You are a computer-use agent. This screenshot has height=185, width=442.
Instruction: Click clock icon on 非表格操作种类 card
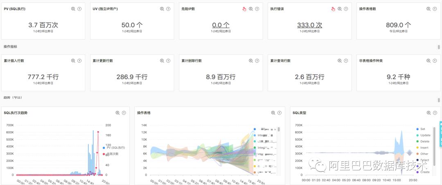[435, 61]
